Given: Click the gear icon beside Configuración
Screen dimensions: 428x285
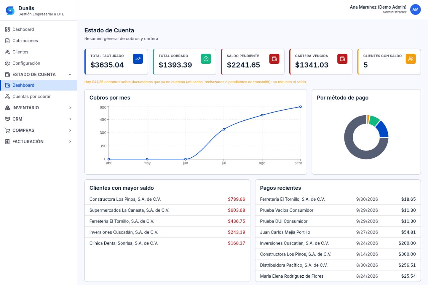Looking at the screenshot, I should 7,63.
